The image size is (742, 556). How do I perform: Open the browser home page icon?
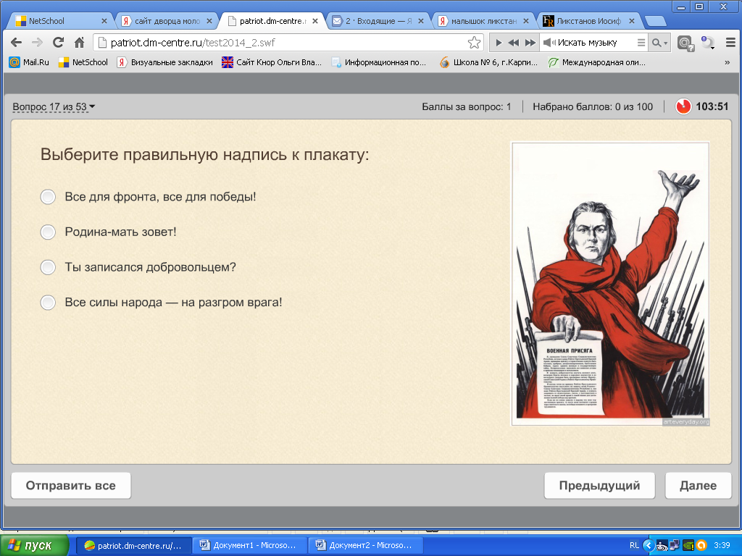click(x=80, y=43)
